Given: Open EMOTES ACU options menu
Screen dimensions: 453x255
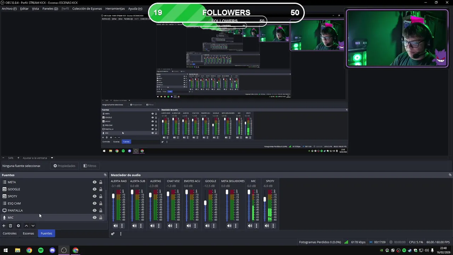Looking at the screenshot, I should (x=195, y=226).
